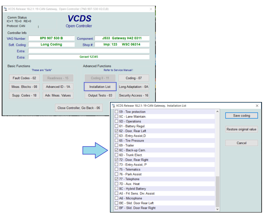Click the Save coding button
This screenshot has height=216, width=265.
click(x=241, y=116)
